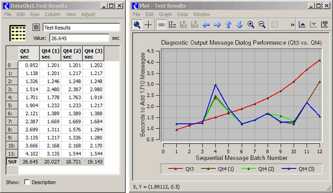Click the zoom out magnifier with minus
Image resolution: width=333 pixels, height=193 pixels.
point(262,25)
